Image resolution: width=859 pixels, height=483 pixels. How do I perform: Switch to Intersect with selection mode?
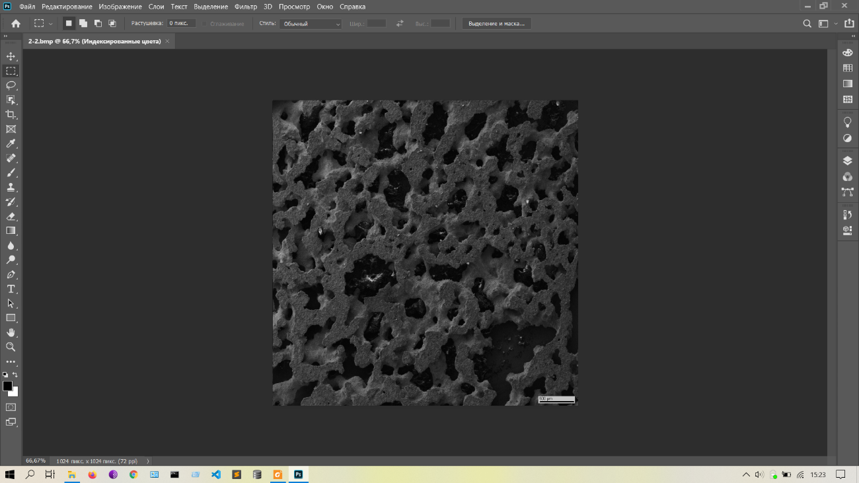click(112, 23)
